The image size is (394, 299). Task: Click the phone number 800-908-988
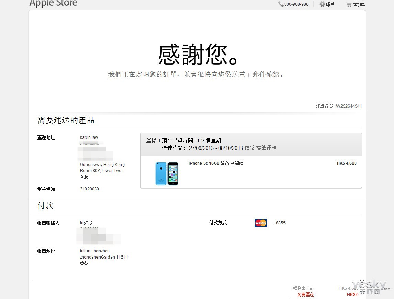coord(296,4)
